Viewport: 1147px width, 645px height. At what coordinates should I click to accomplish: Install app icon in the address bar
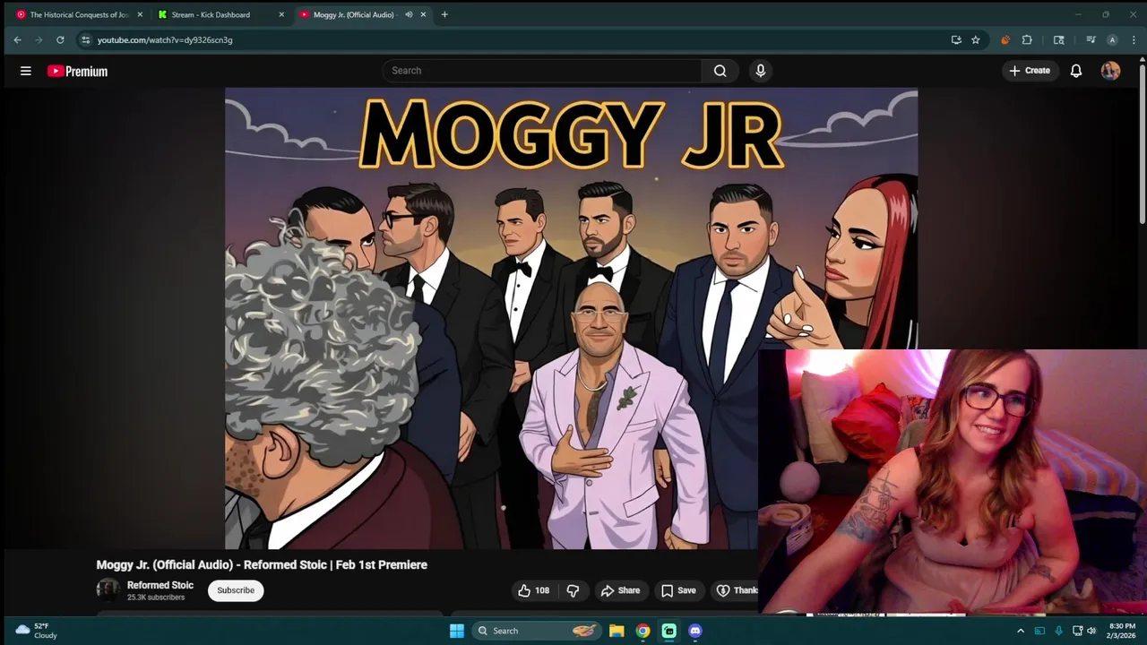956,39
